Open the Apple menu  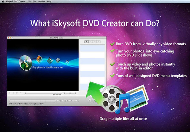[x=3, y=2]
